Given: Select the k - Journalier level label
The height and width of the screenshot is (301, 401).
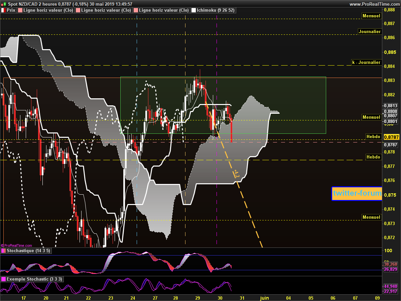Looking at the screenshot, I should click(x=366, y=62).
